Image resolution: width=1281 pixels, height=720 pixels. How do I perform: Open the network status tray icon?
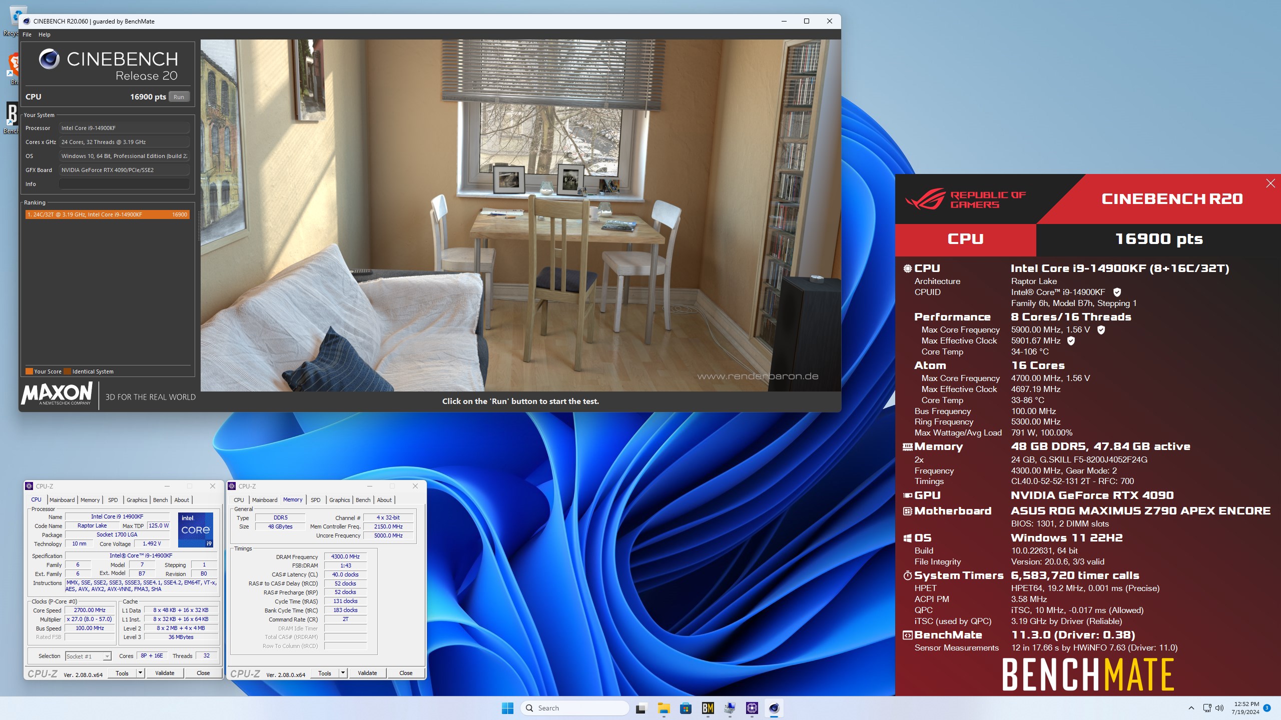[1207, 708]
